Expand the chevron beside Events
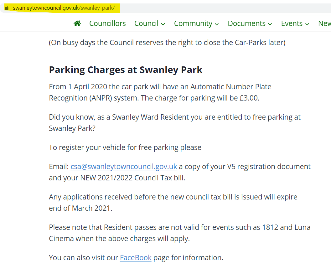Image resolution: width=331 pixels, height=269 pixels. pos(307,24)
